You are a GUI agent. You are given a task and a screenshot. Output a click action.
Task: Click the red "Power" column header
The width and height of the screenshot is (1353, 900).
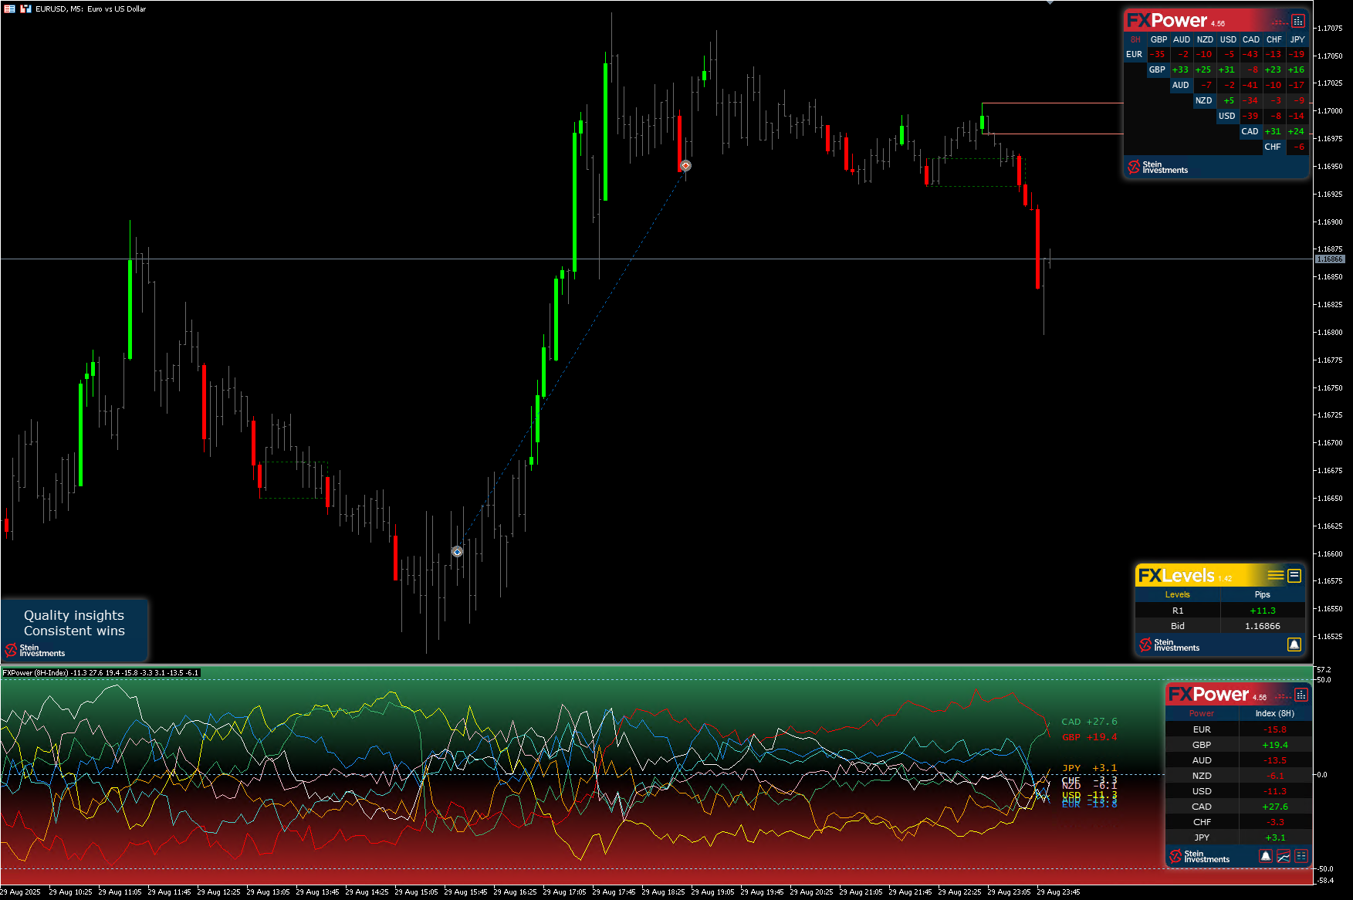1202,713
